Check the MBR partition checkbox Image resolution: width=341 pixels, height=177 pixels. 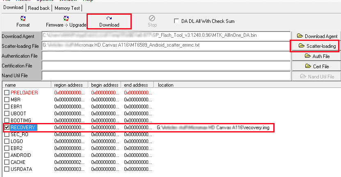(7, 100)
